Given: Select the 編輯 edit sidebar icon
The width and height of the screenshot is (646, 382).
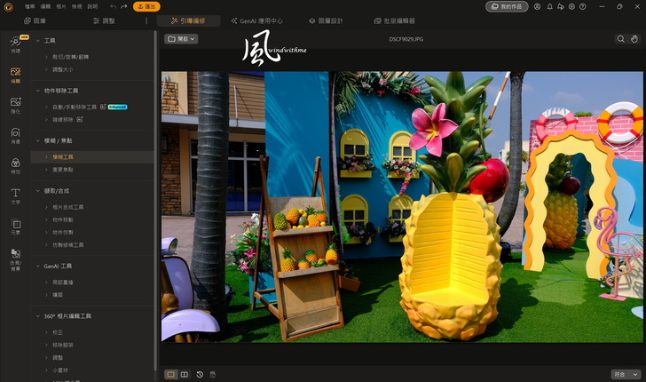Looking at the screenshot, I should pyautogui.click(x=16, y=76).
